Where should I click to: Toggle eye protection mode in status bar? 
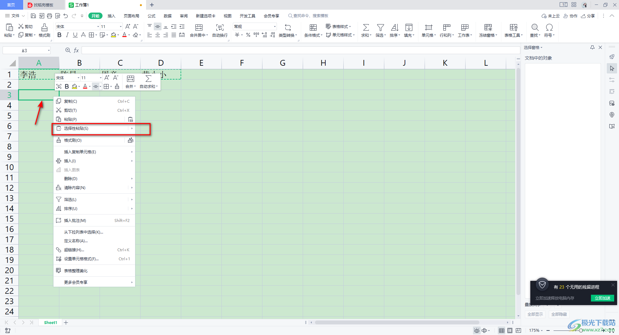coord(477,330)
